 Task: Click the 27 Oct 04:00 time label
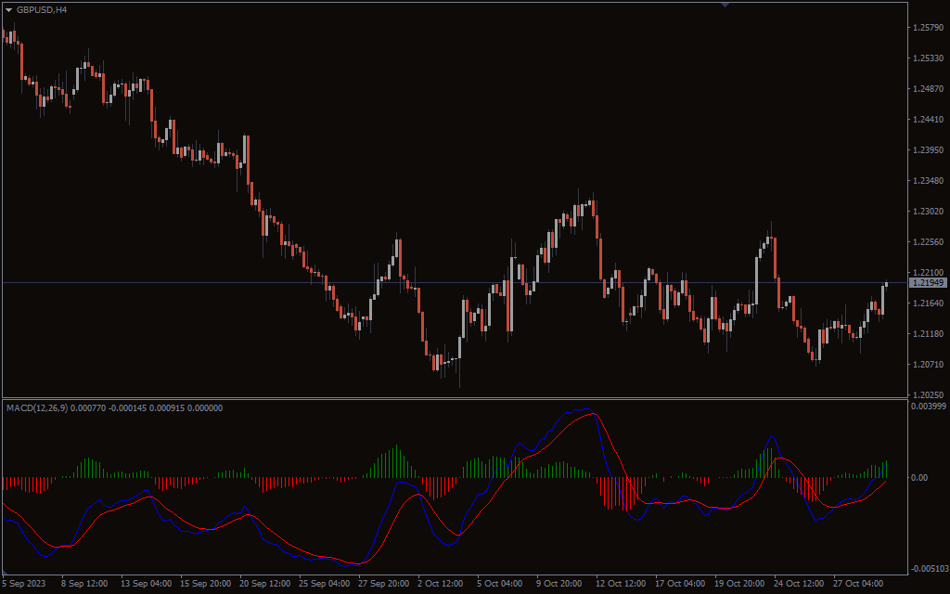coord(858,584)
